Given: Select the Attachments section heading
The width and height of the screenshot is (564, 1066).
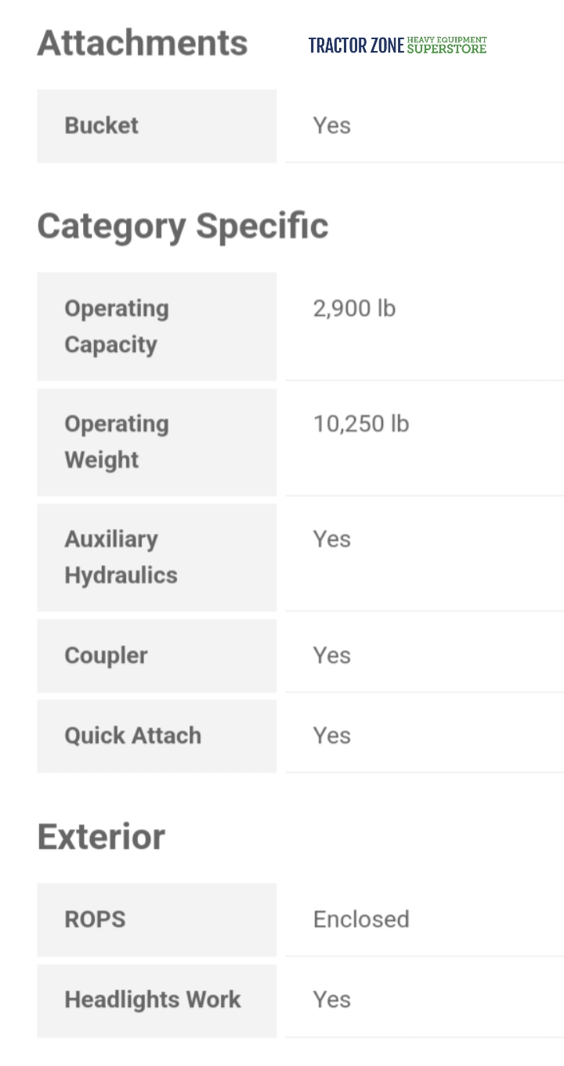Looking at the screenshot, I should [142, 43].
